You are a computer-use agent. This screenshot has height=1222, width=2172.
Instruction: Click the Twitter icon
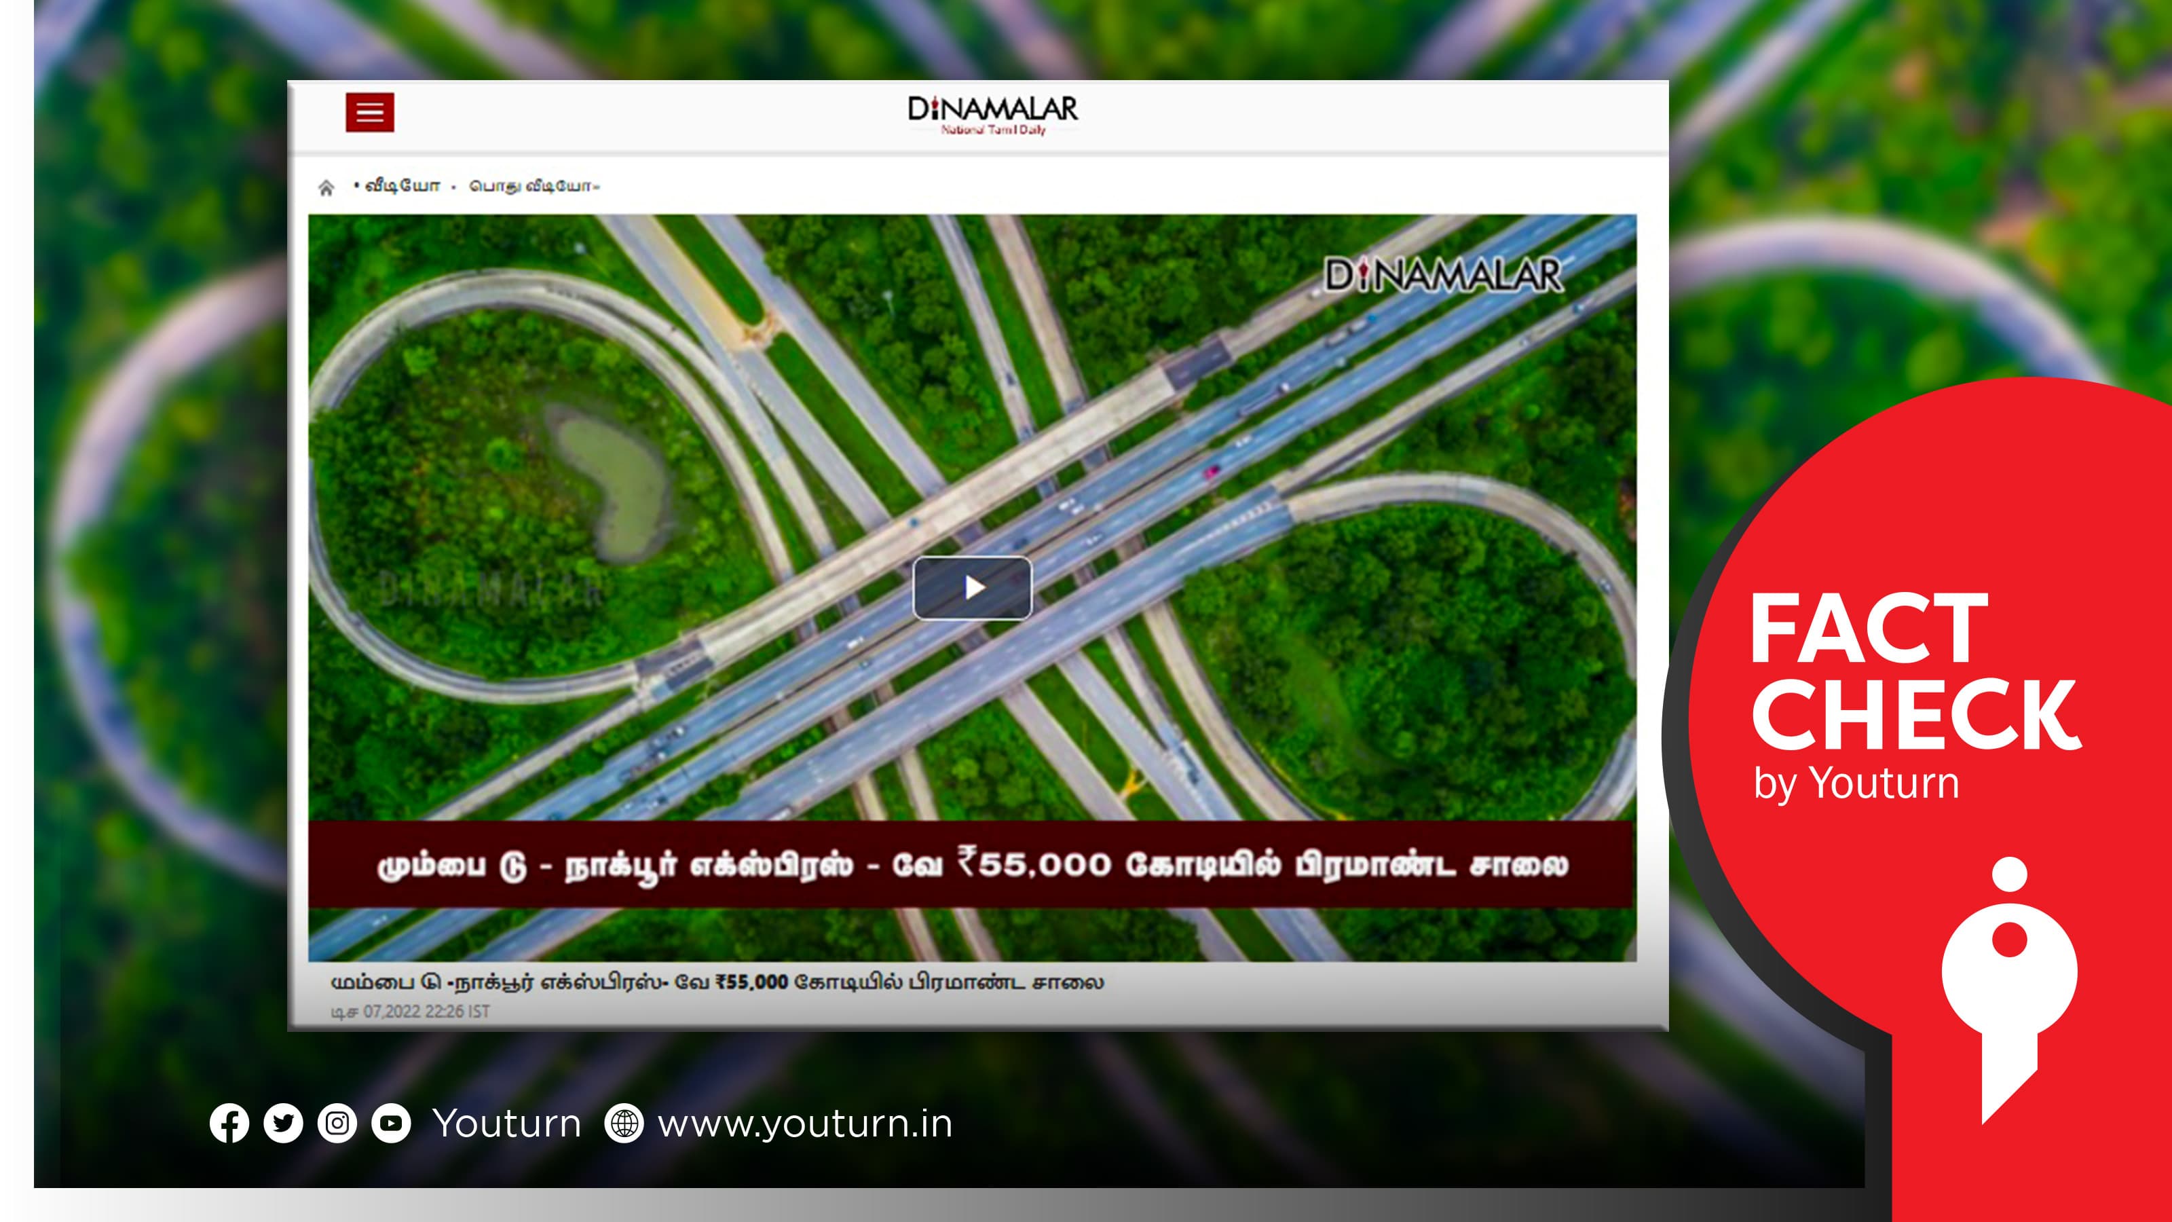click(283, 1124)
